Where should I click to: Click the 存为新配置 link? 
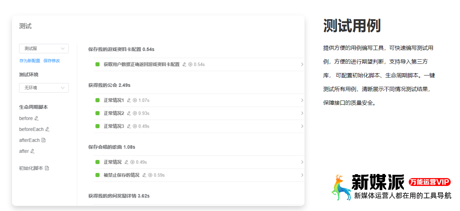(x=30, y=61)
